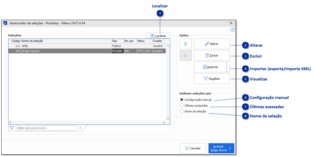Sort by the Nome da seleção column header
315x157 pixels.
coord(66,41)
